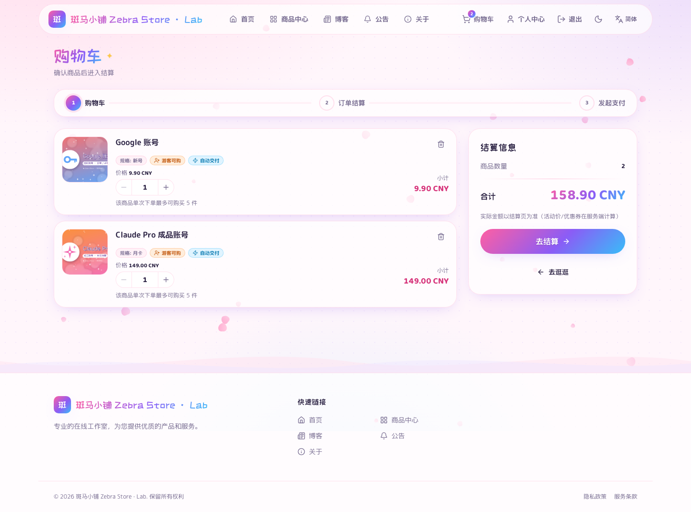The height and width of the screenshot is (512, 691).
Task: Click 去逛逛 to continue shopping
Action: (553, 272)
